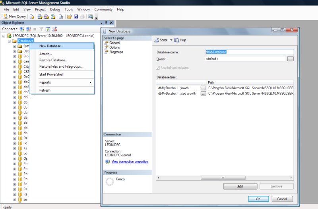Open View connection properties link

click(130, 162)
